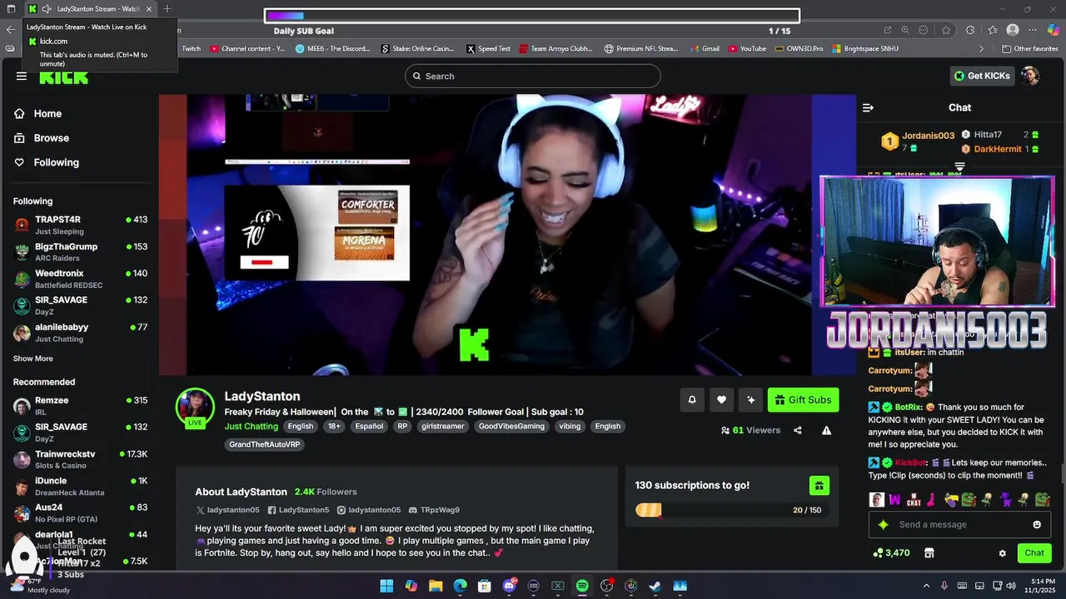The height and width of the screenshot is (599, 1066).
Task: Click the Daily SUB Goal progress bar
Action: [532, 16]
